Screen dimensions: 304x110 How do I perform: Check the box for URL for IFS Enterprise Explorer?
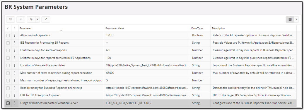[x=8, y=95]
